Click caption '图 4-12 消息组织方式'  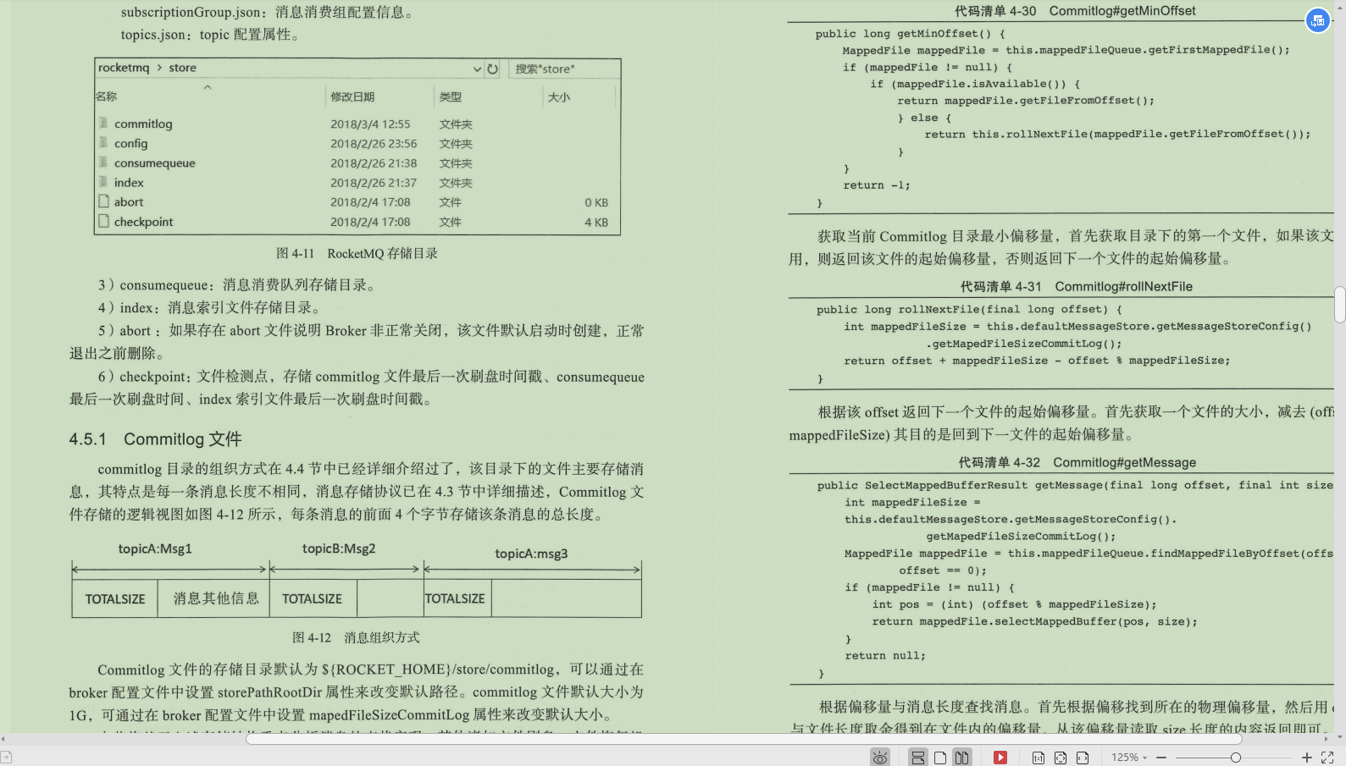[356, 637]
